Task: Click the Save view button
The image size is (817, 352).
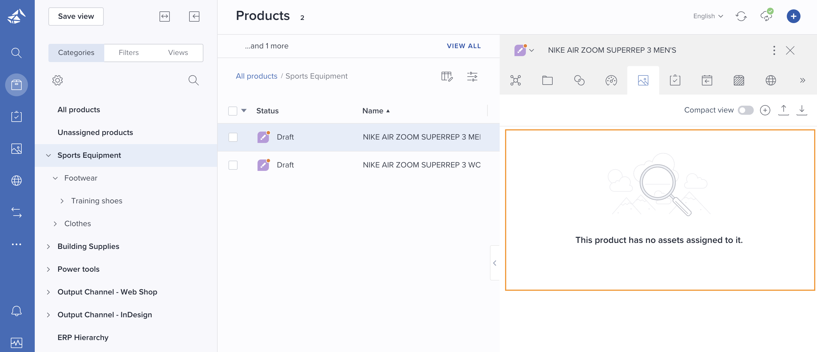Action: pyautogui.click(x=76, y=17)
